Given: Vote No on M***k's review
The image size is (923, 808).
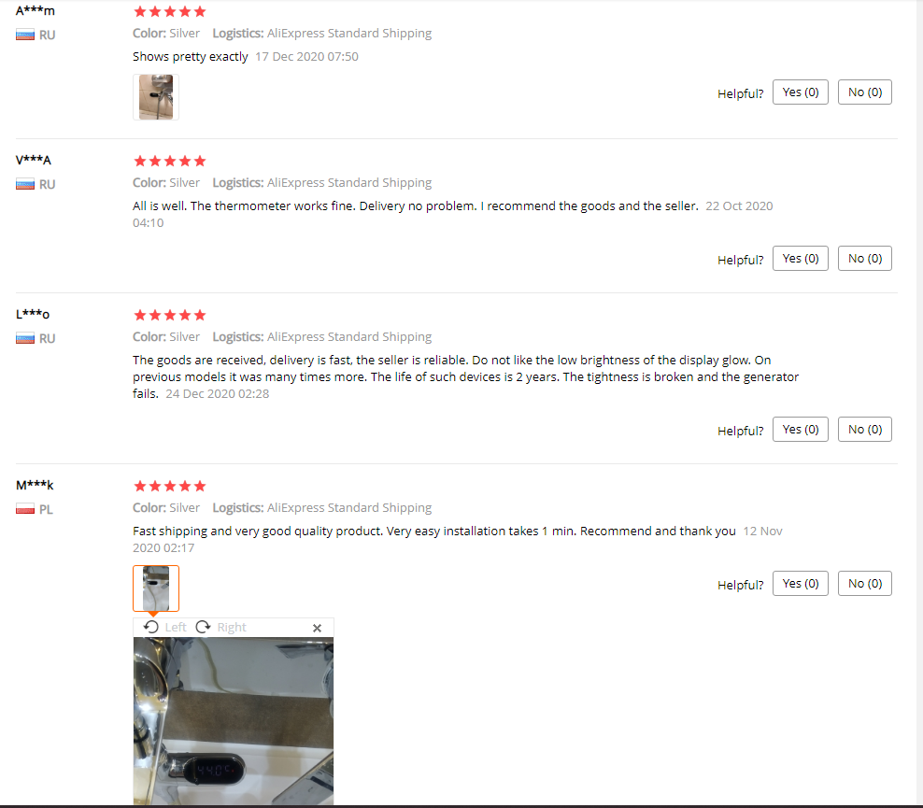Looking at the screenshot, I should pos(865,584).
